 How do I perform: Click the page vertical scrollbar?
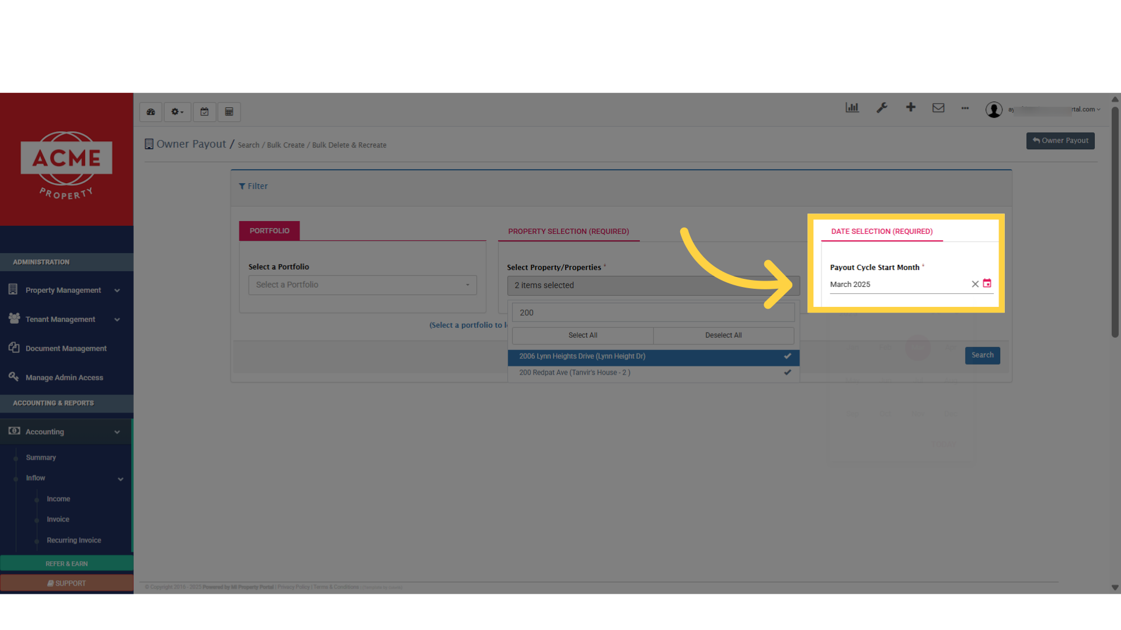[x=1115, y=222]
